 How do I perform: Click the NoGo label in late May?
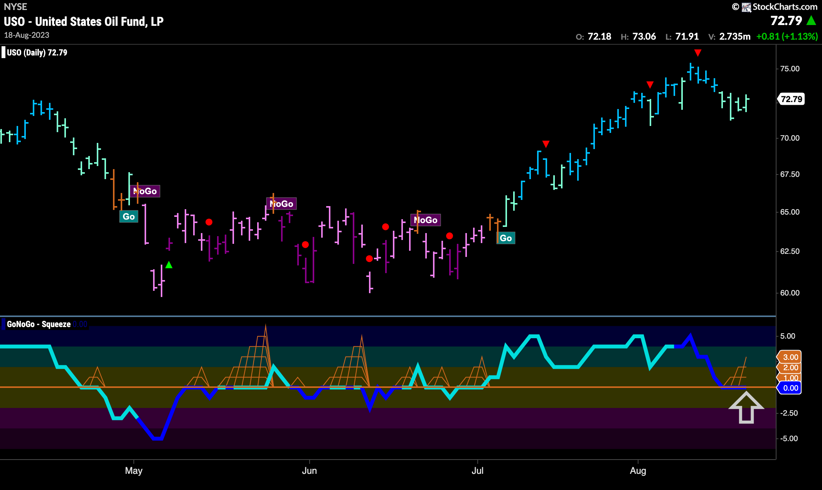(281, 204)
